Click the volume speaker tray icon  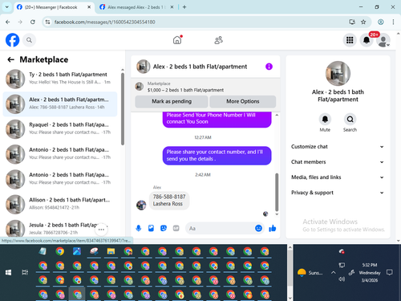click(x=342, y=279)
